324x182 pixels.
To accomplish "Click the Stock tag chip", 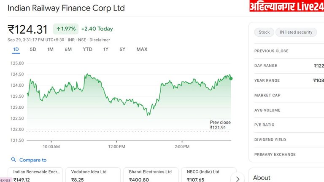I will 264,32.
